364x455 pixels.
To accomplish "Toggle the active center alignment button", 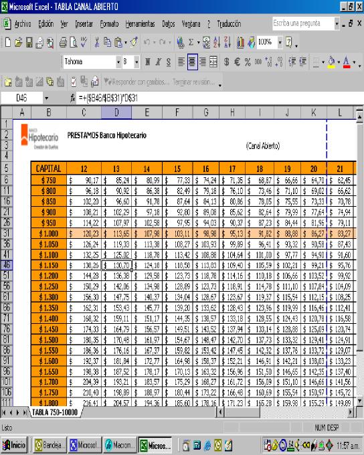I will [x=192, y=62].
